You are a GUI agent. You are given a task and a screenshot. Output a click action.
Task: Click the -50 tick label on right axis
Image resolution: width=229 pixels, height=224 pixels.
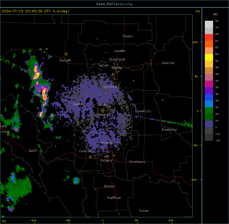tap(195, 145)
